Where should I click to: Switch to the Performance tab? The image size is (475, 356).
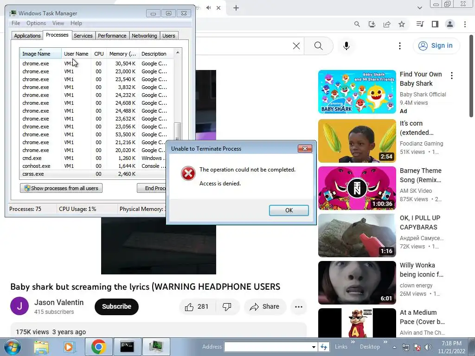[112, 36]
